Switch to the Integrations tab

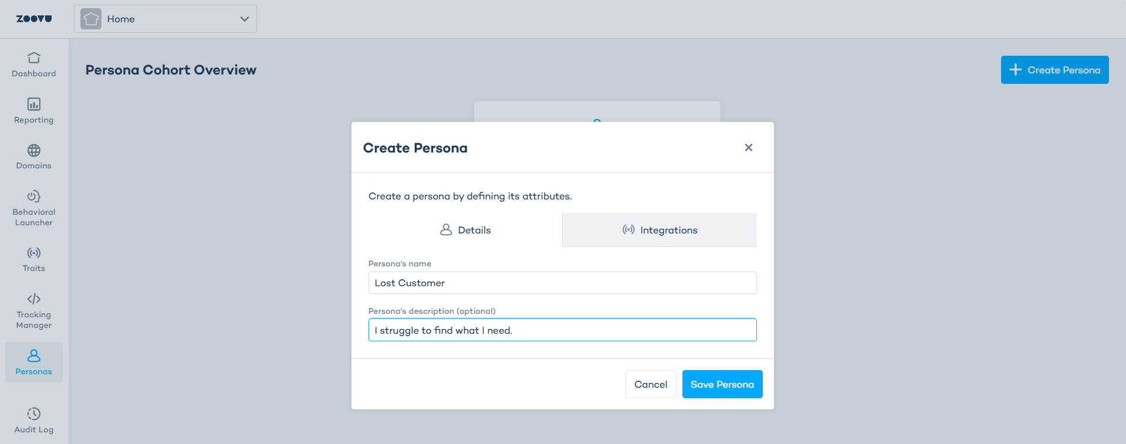click(660, 230)
